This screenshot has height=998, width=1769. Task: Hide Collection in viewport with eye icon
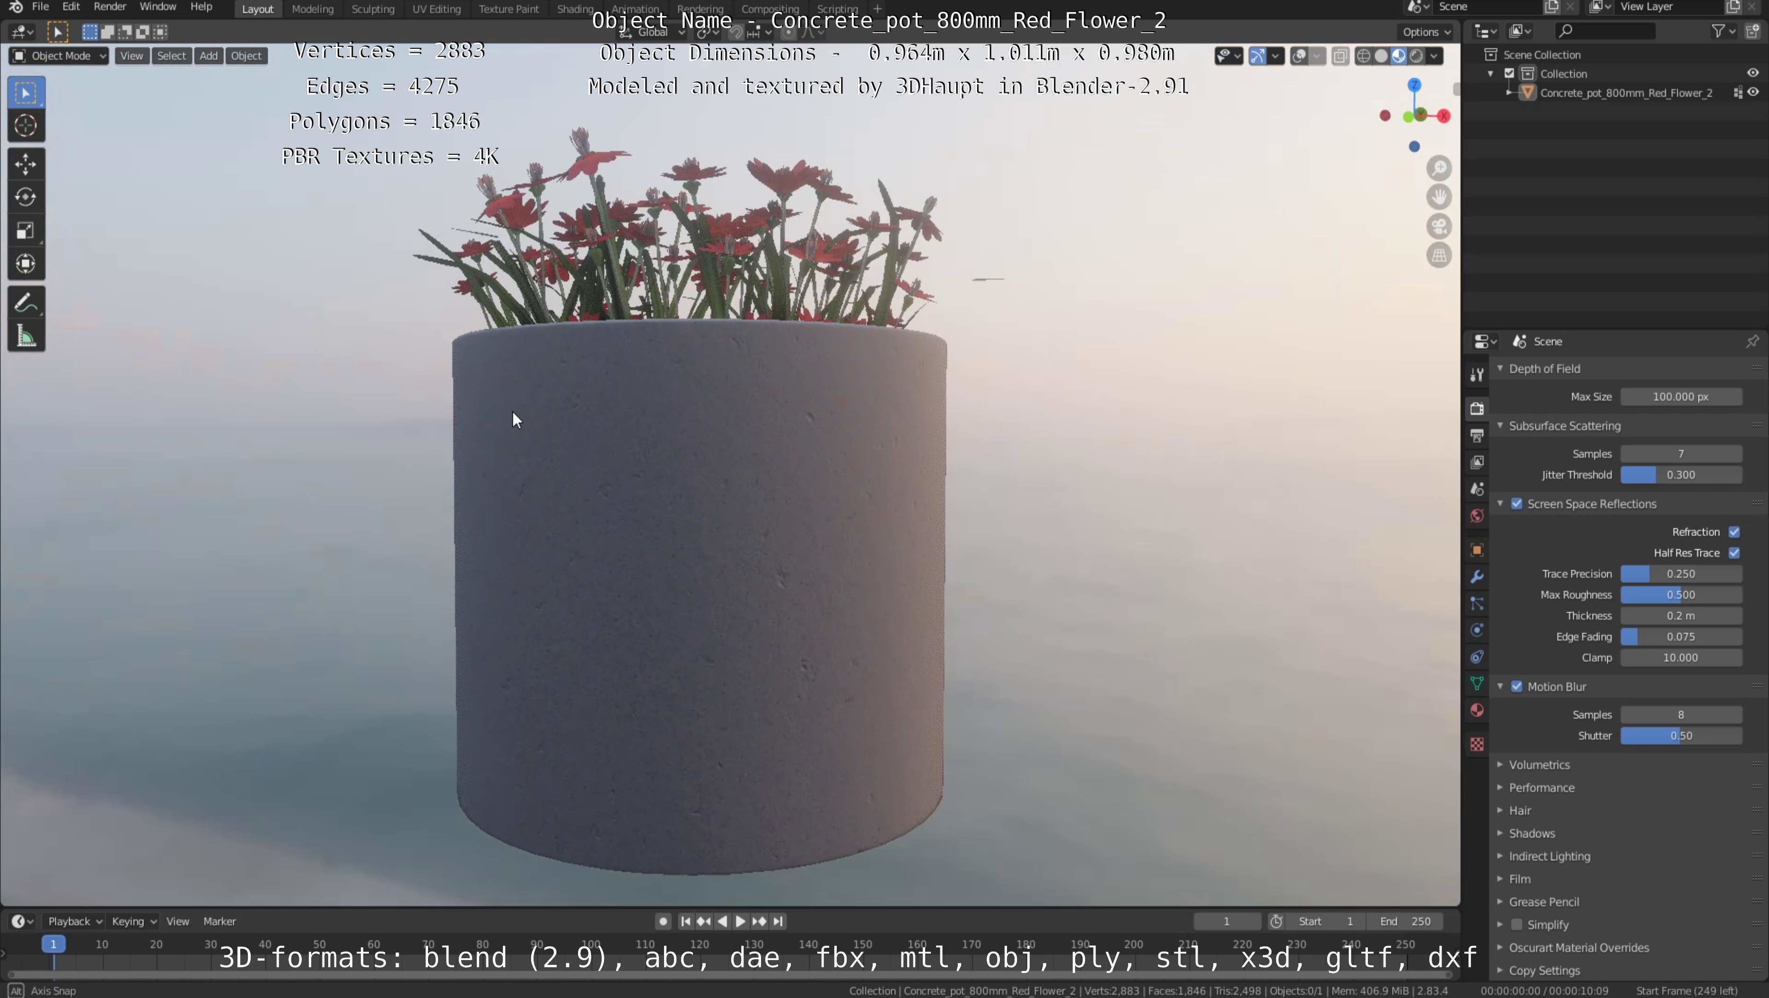tap(1752, 73)
